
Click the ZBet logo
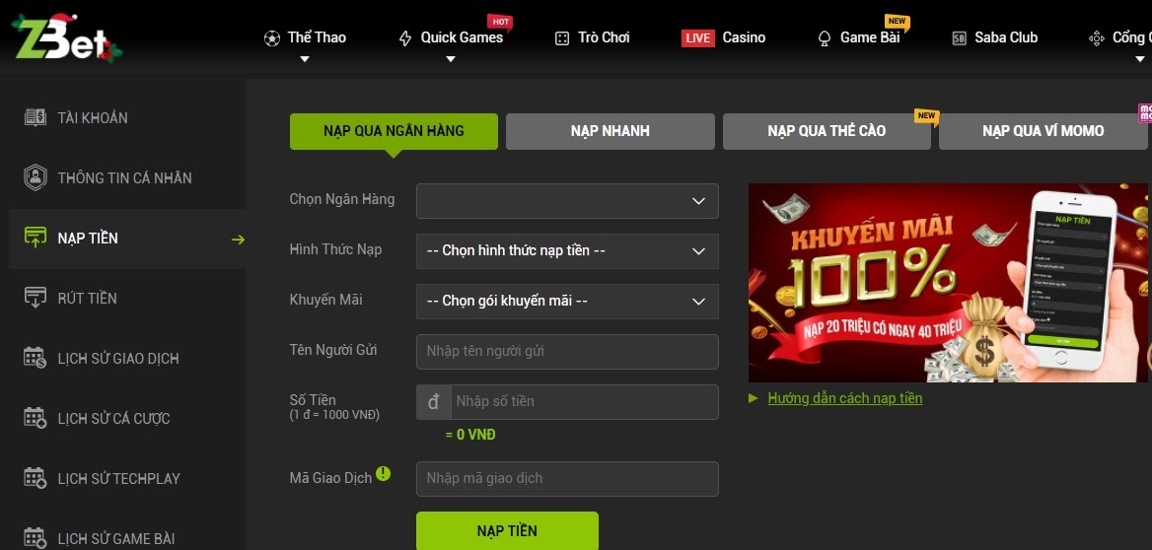[x=66, y=37]
